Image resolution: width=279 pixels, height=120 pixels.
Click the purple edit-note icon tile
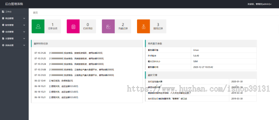click(108, 27)
